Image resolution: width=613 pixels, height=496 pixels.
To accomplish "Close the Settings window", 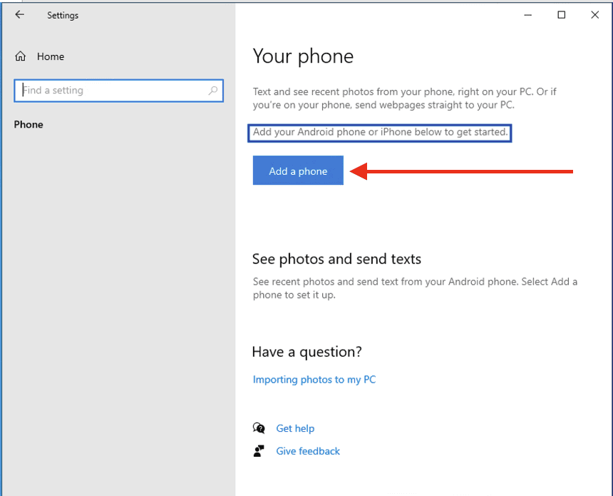I will coord(595,15).
